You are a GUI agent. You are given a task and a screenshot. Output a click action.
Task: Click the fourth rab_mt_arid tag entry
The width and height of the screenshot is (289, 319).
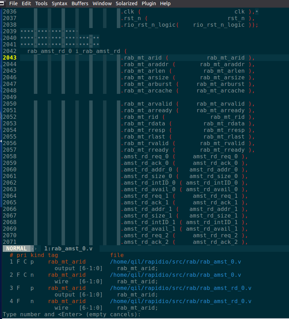67,301
